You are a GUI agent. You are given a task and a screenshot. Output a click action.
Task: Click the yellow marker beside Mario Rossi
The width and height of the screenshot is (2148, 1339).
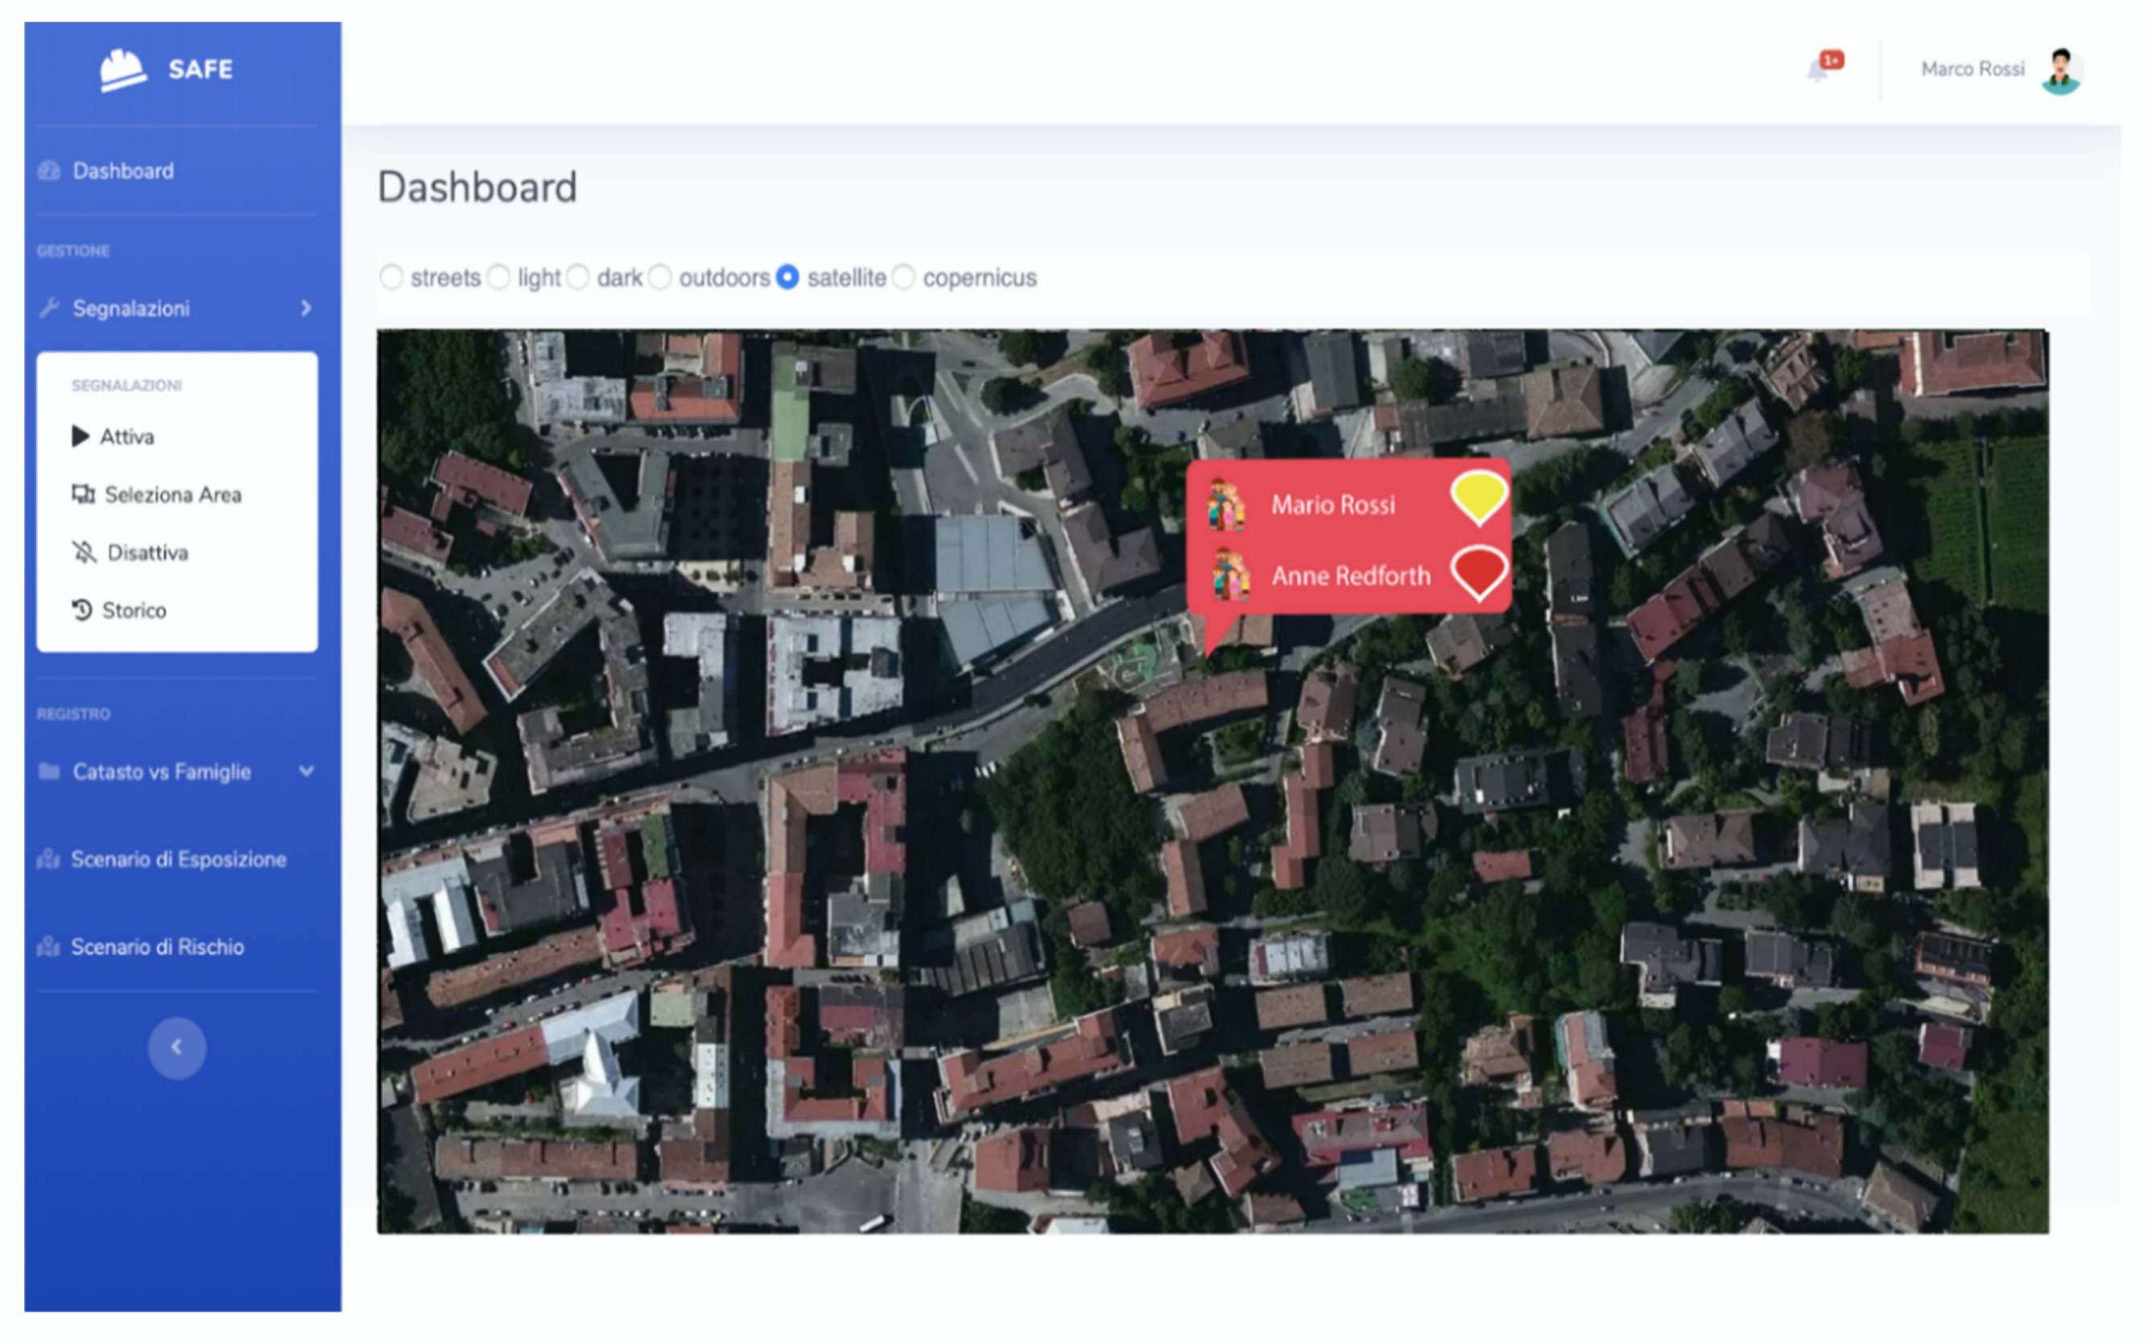pos(1477,496)
